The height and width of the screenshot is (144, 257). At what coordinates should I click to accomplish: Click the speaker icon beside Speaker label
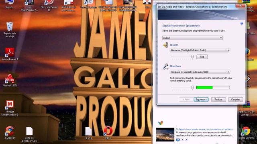click(165, 45)
